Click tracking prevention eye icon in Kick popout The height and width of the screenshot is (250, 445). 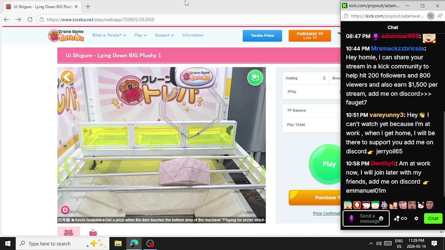[x=430, y=16]
